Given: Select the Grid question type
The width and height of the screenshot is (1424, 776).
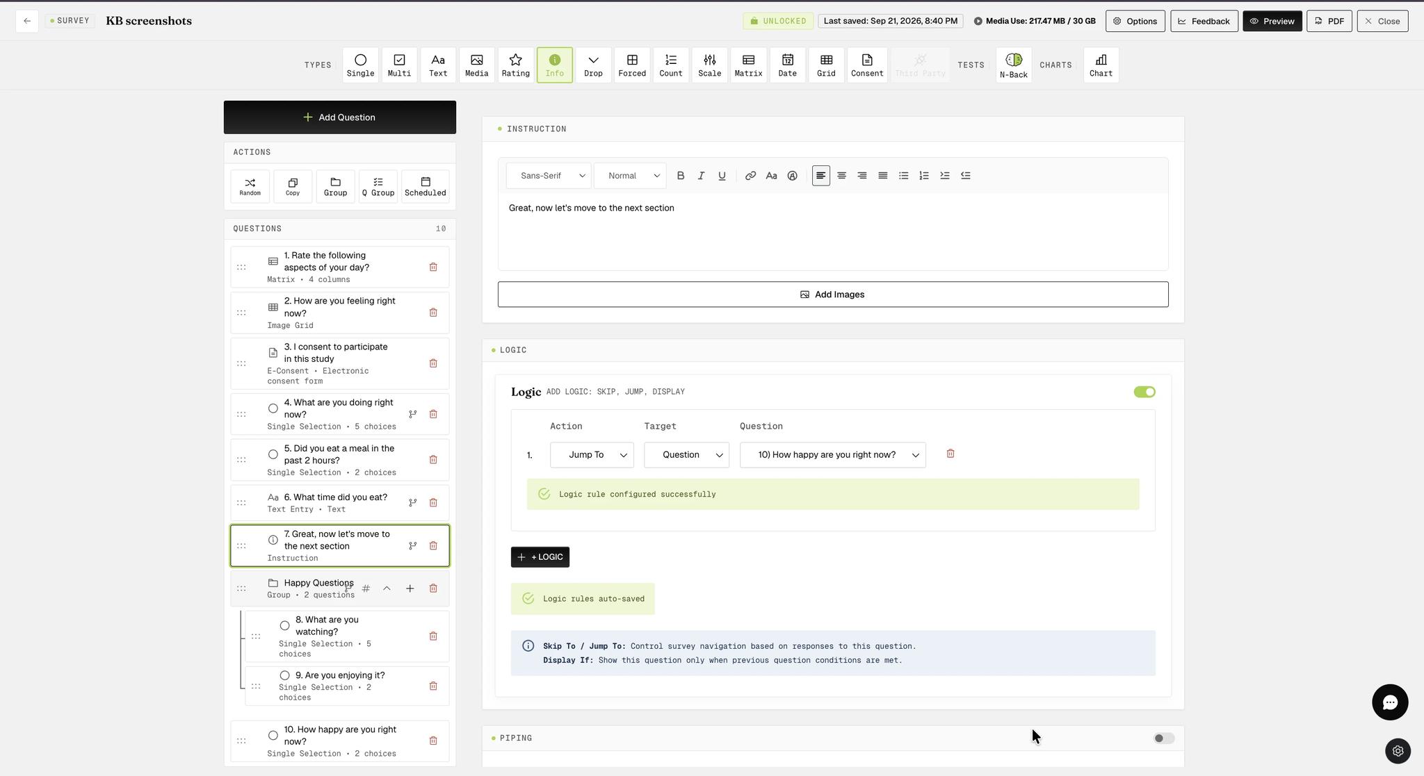Looking at the screenshot, I should click(x=826, y=65).
